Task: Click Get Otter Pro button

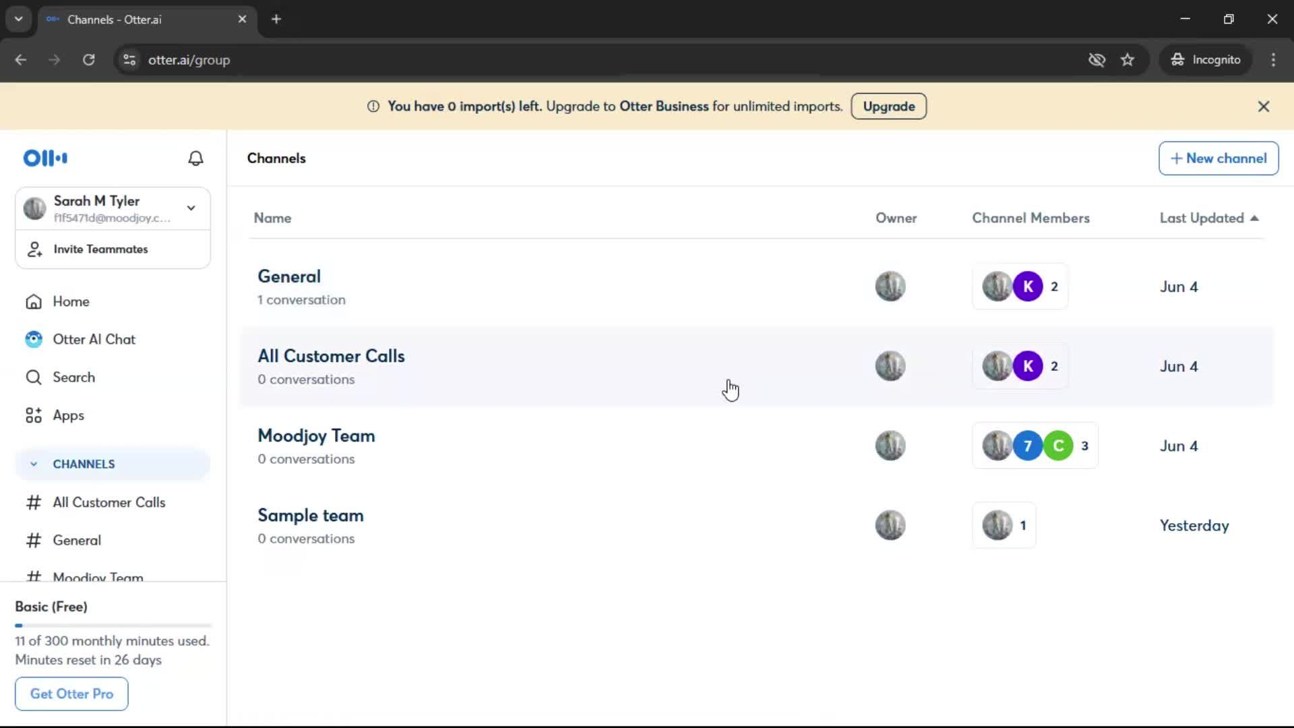Action: (71, 694)
